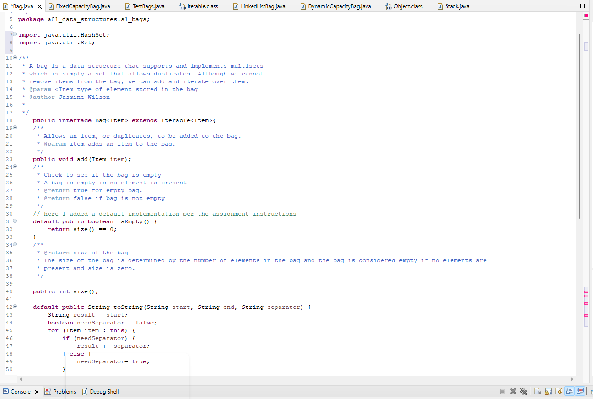The width and height of the screenshot is (593, 399).
Task: Click the Terminate icon in the Console toolbar
Action: (502, 391)
